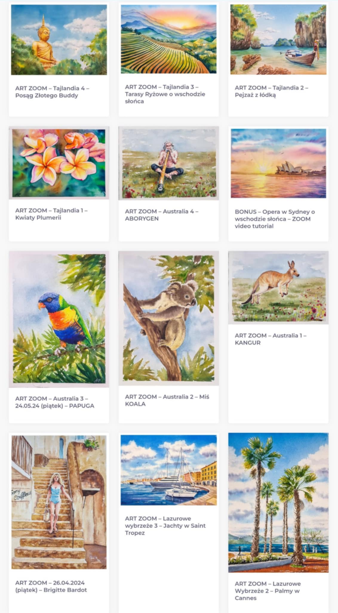Open 'Tajlandia 2 – Pejzaż z łódką' link
338x613 pixels.
(x=271, y=91)
